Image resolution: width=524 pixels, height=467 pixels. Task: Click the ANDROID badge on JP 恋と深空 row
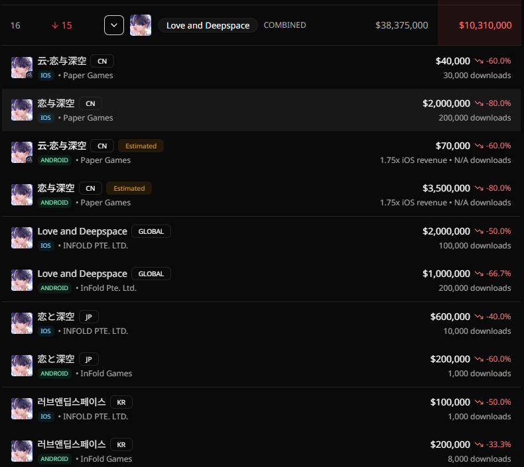click(54, 374)
